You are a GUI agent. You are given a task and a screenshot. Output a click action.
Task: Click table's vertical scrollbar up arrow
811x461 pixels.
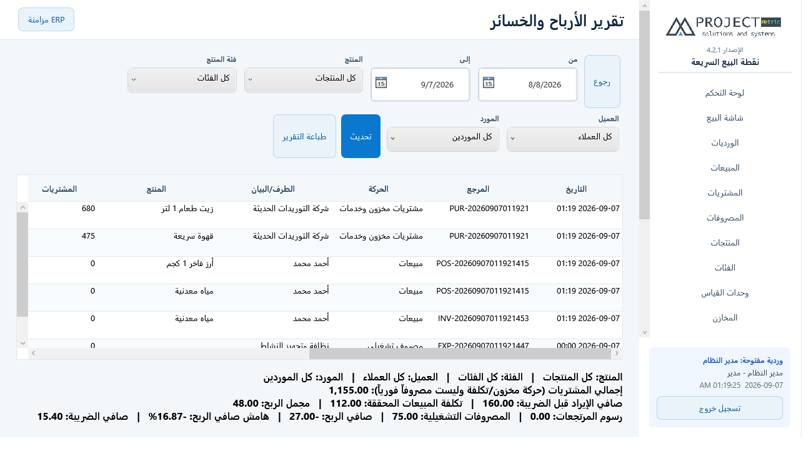(22, 207)
